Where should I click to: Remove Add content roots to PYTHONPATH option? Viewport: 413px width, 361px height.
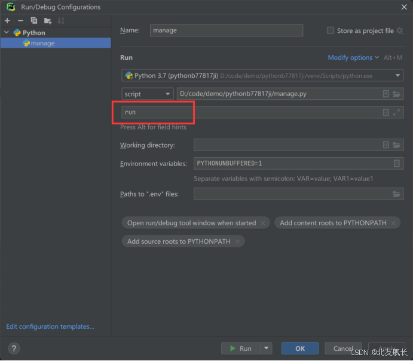(x=393, y=223)
